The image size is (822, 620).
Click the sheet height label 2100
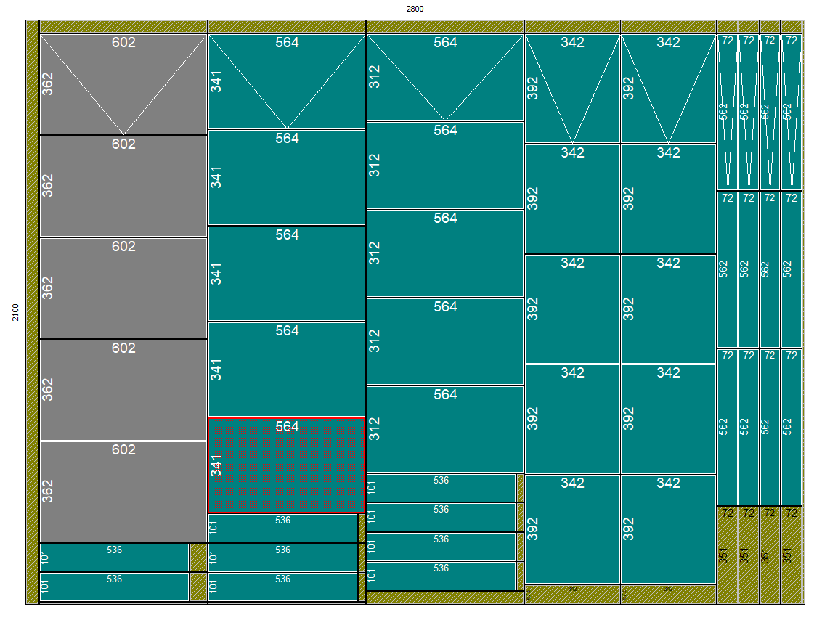[x=15, y=312]
